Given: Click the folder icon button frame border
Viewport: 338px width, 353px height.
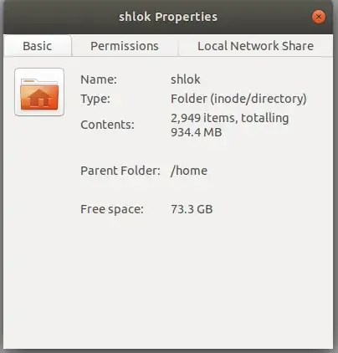Looking at the screenshot, I should (16, 92).
